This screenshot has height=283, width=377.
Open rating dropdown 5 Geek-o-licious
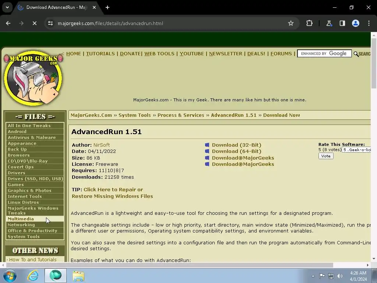pyautogui.click(x=356, y=150)
